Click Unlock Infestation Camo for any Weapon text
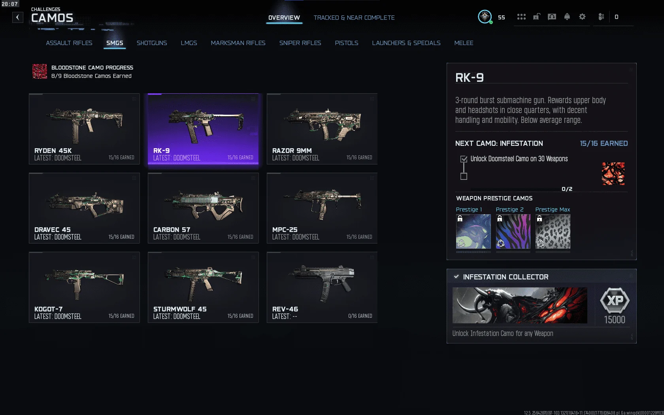Screen dimensions: 664x415 [503, 334]
